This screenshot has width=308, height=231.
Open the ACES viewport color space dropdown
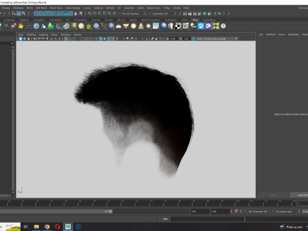(217, 38)
